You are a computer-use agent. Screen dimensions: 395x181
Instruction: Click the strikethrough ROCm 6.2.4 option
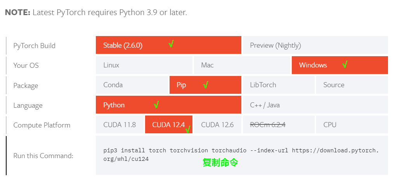(x=279, y=124)
